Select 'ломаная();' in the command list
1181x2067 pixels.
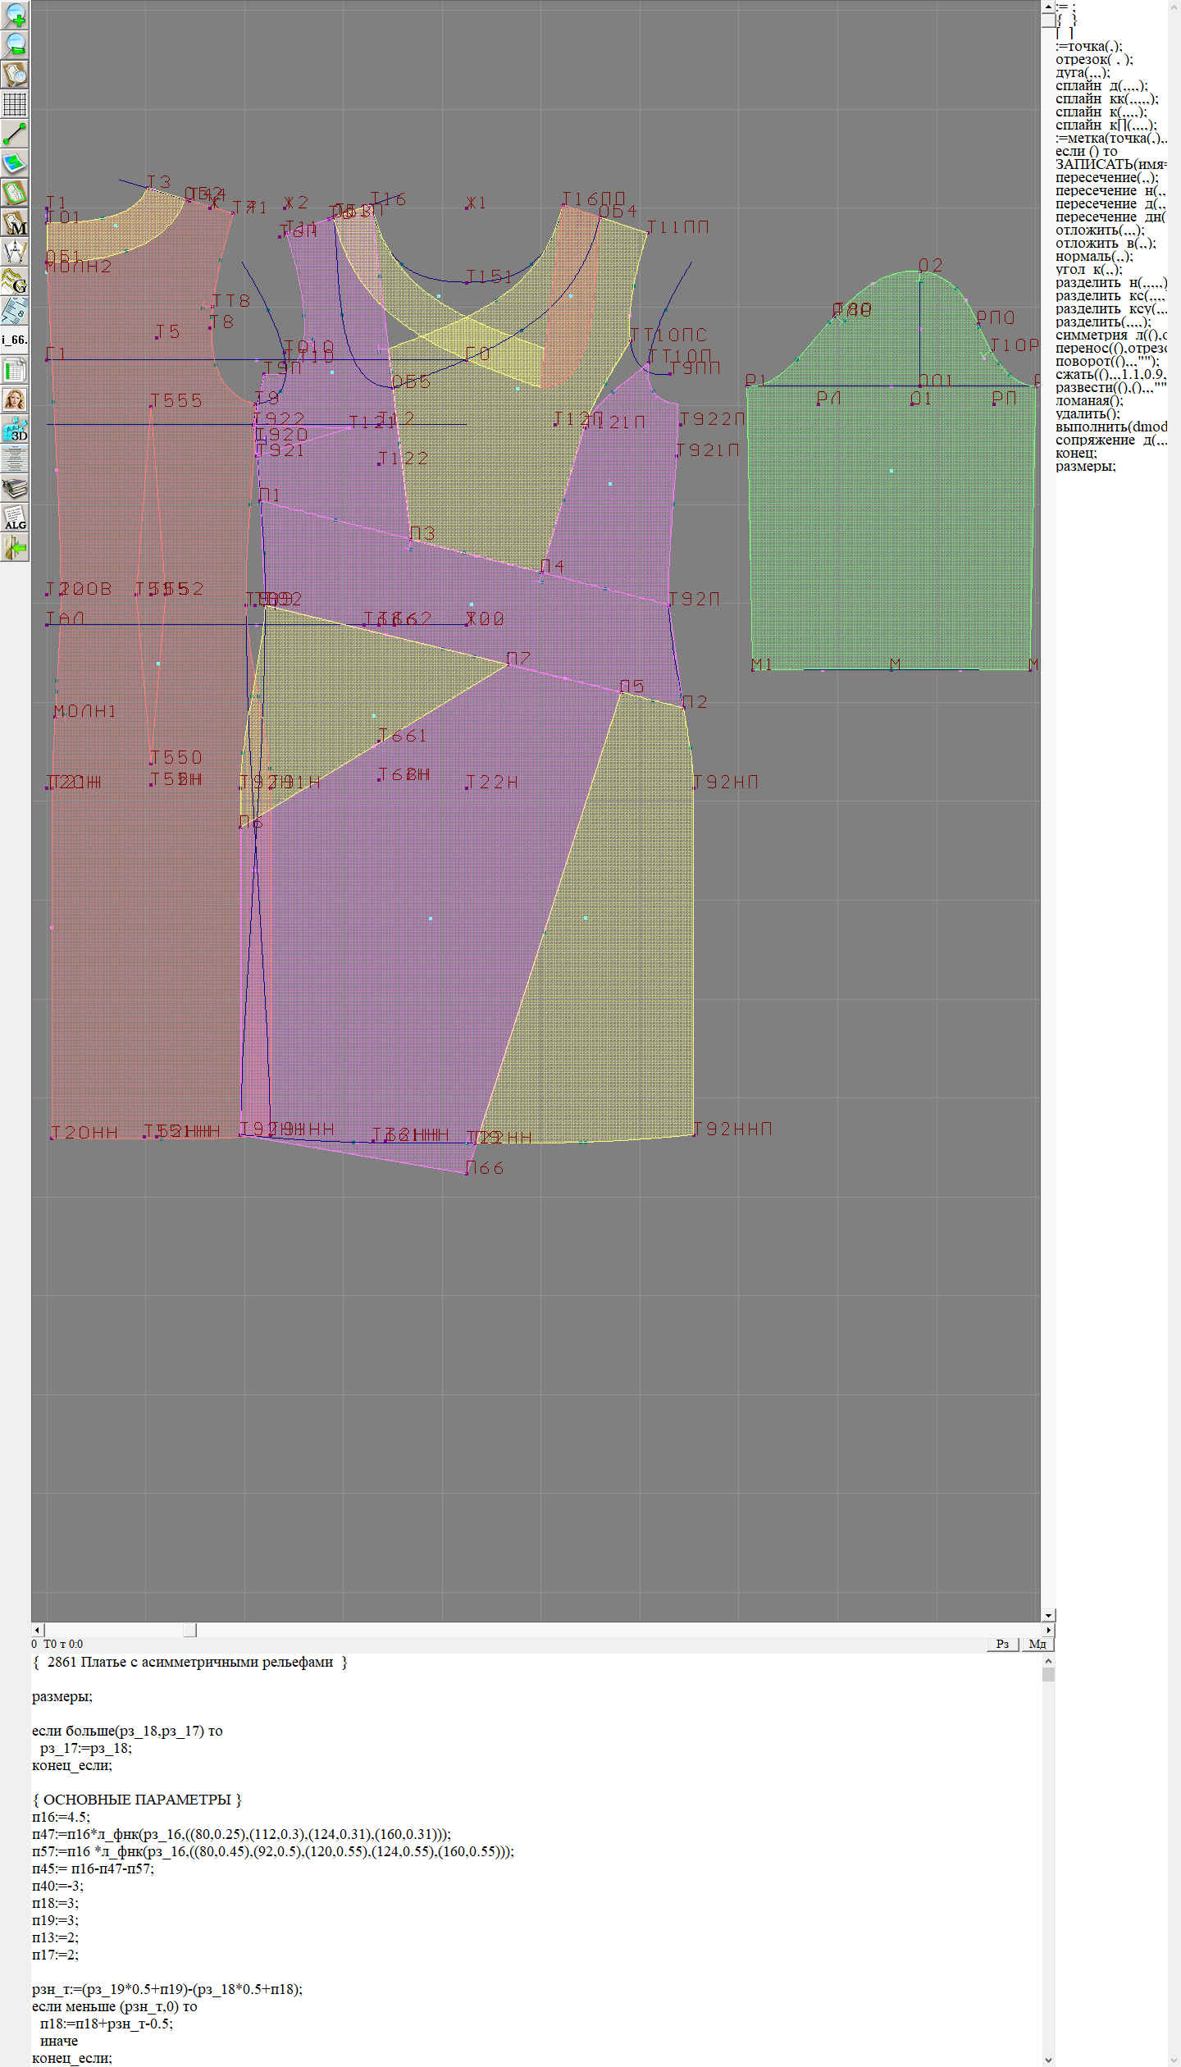coord(1088,400)
